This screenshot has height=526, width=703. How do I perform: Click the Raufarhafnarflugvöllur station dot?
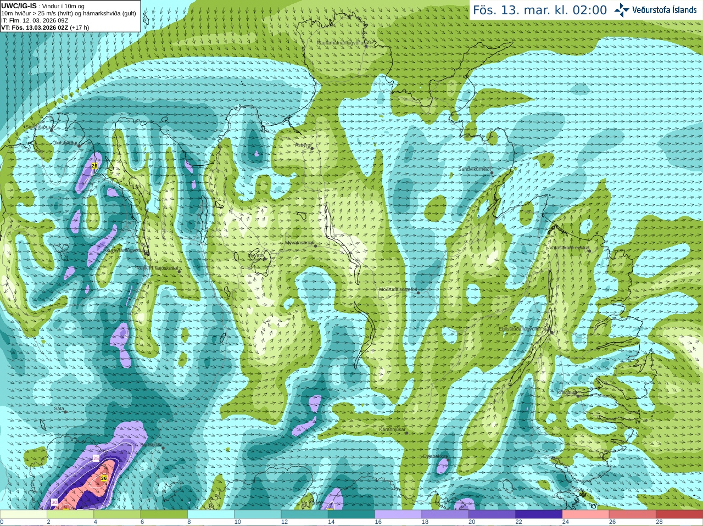pos(366,46)
